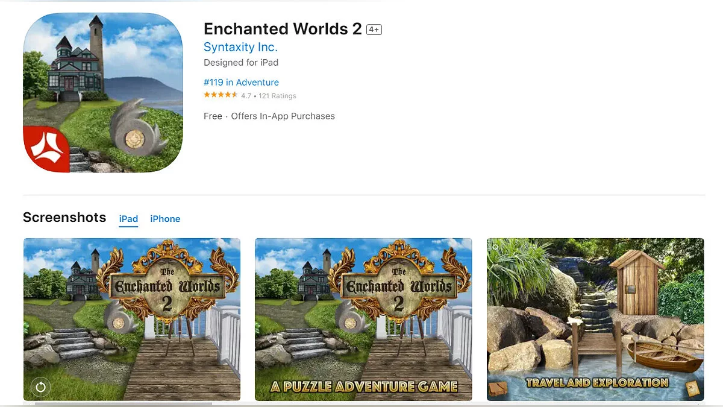Open the Puzzle Adventure Game screenshot
This screenshot has height=407, width=723.
click(363, 320)
